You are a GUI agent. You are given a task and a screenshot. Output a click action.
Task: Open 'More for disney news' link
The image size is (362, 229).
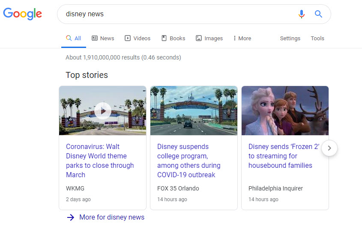111,217
